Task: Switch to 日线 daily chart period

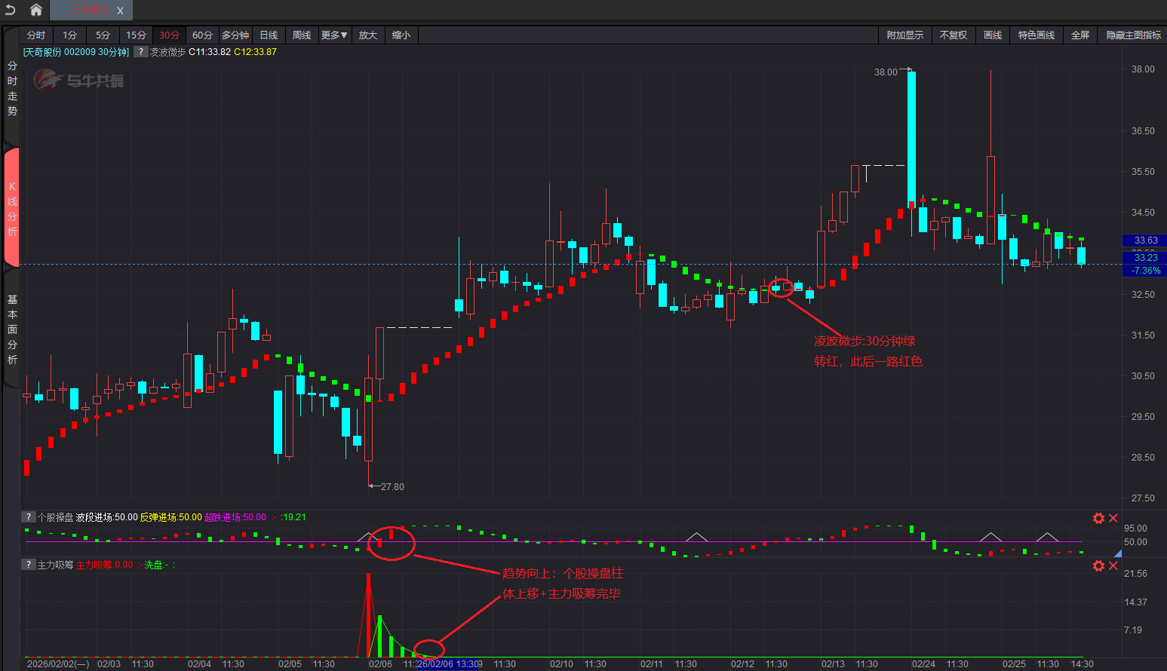Action: 269,35
